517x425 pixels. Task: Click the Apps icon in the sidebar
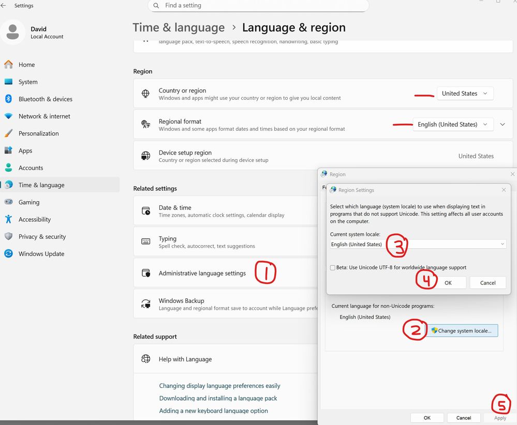pos(9,150)
